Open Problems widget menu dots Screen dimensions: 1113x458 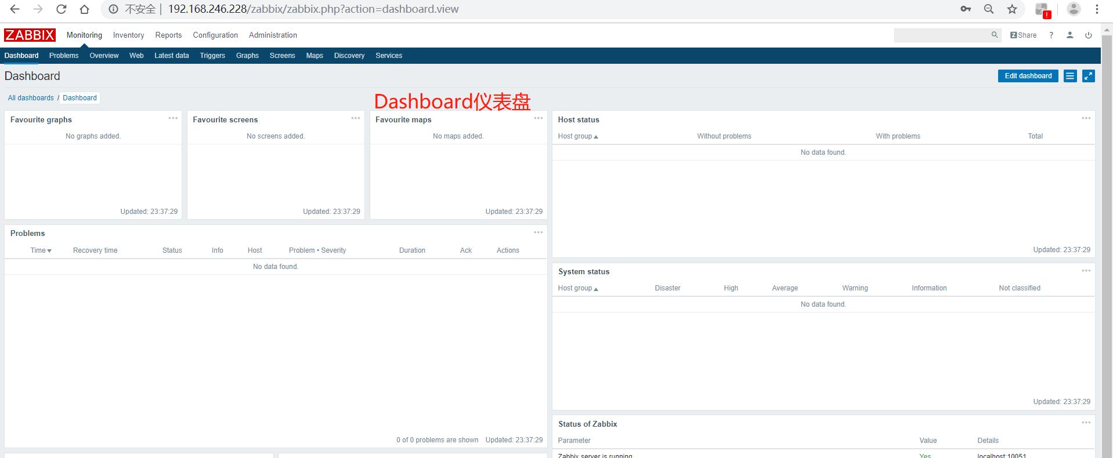(539, 232)
